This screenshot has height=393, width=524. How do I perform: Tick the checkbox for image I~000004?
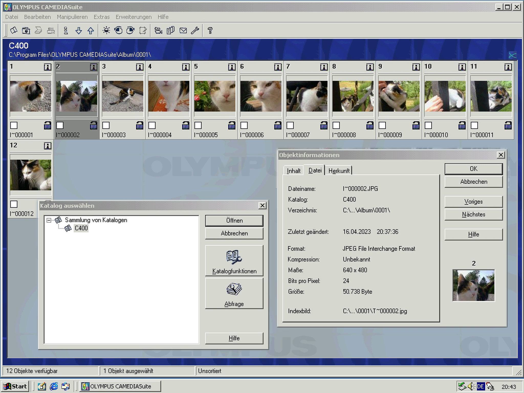coord(152,125)
